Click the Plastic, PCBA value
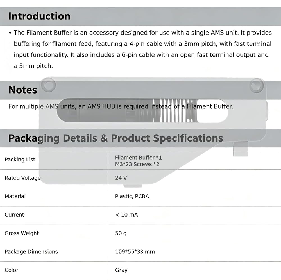This screenshot has height=280, width=281. (x=132, y=196)
